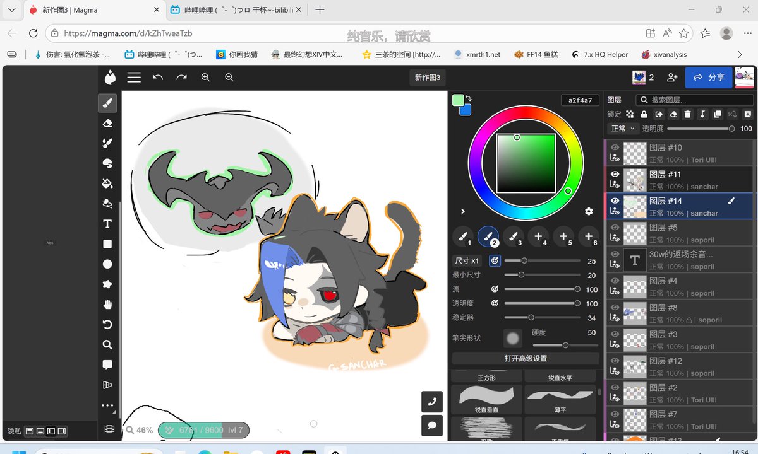Click the invite user icon in header
The height and width of the screenshot is (454, 758).
[x=672, y=78]
